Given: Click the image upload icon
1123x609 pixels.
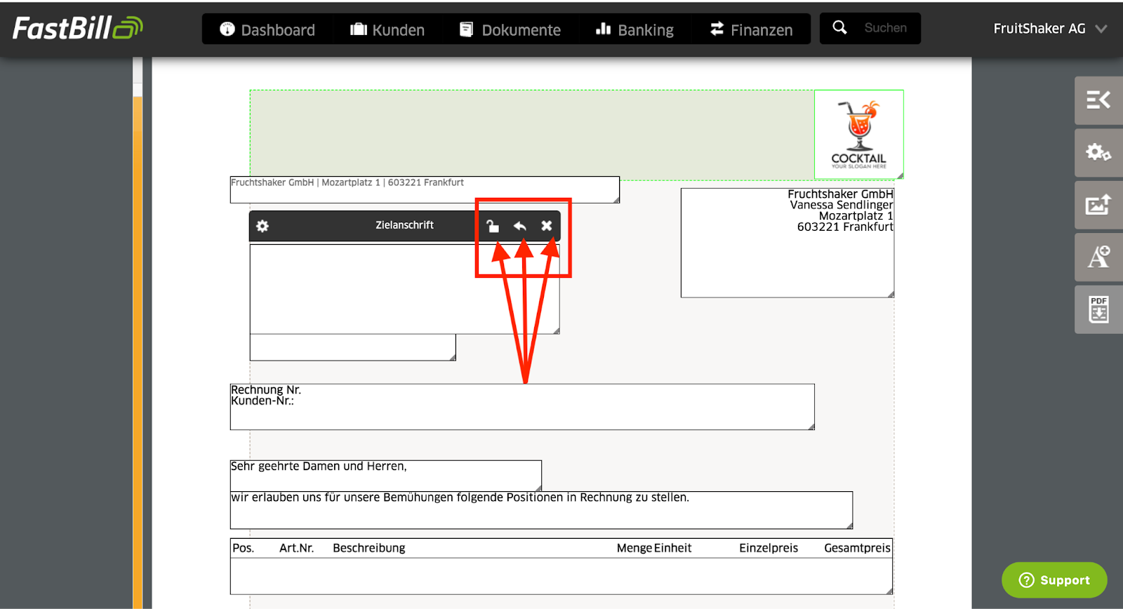Looking at the screenshot, I should point(1098,205).
